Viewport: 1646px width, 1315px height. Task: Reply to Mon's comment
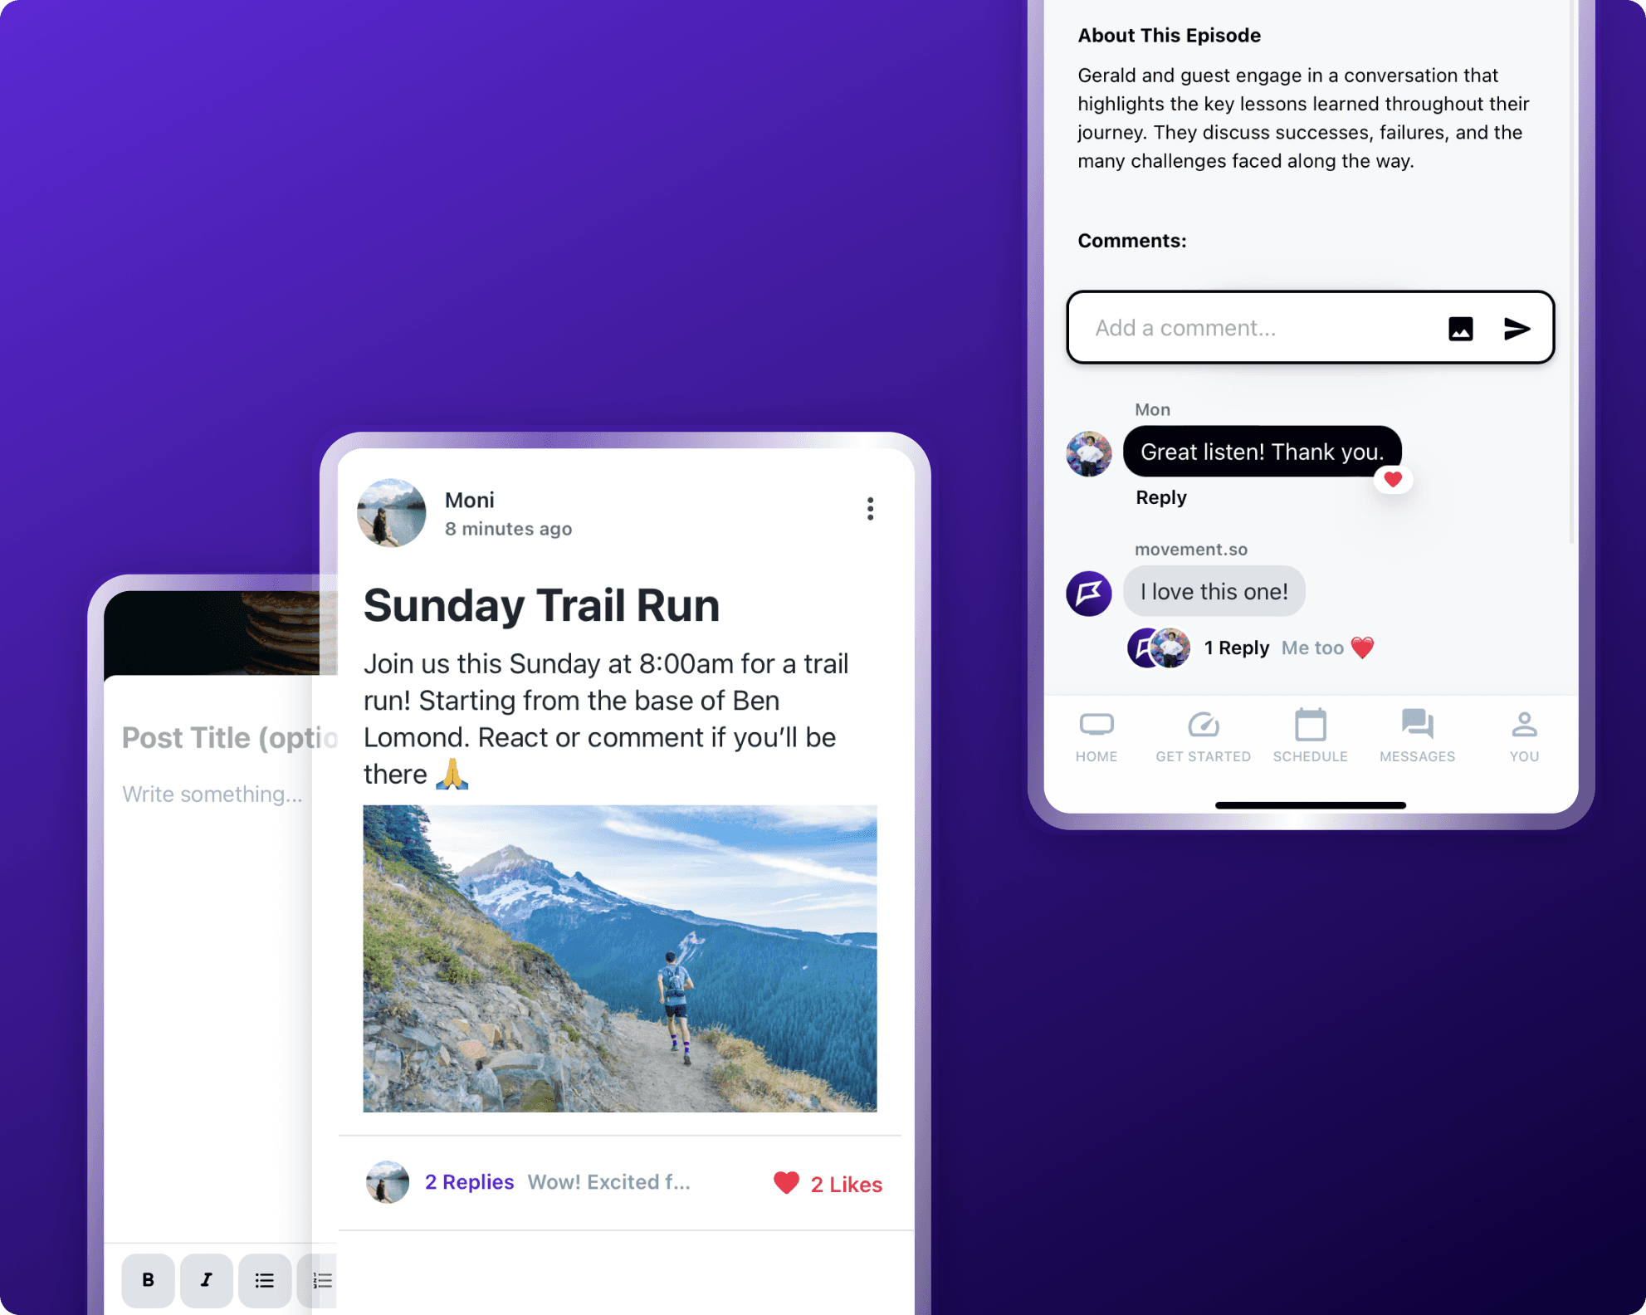(x=1160, y=497)
